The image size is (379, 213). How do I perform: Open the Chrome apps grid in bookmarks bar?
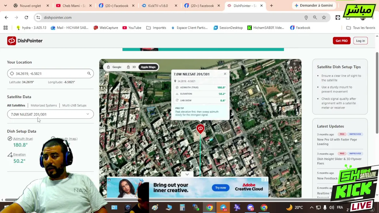coord(5,28)
